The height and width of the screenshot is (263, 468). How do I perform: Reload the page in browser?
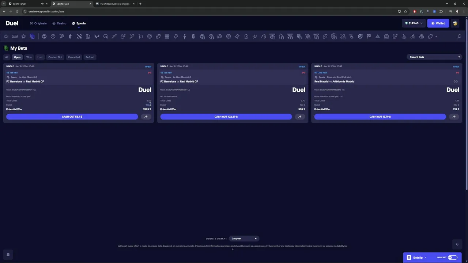(17, 11)
